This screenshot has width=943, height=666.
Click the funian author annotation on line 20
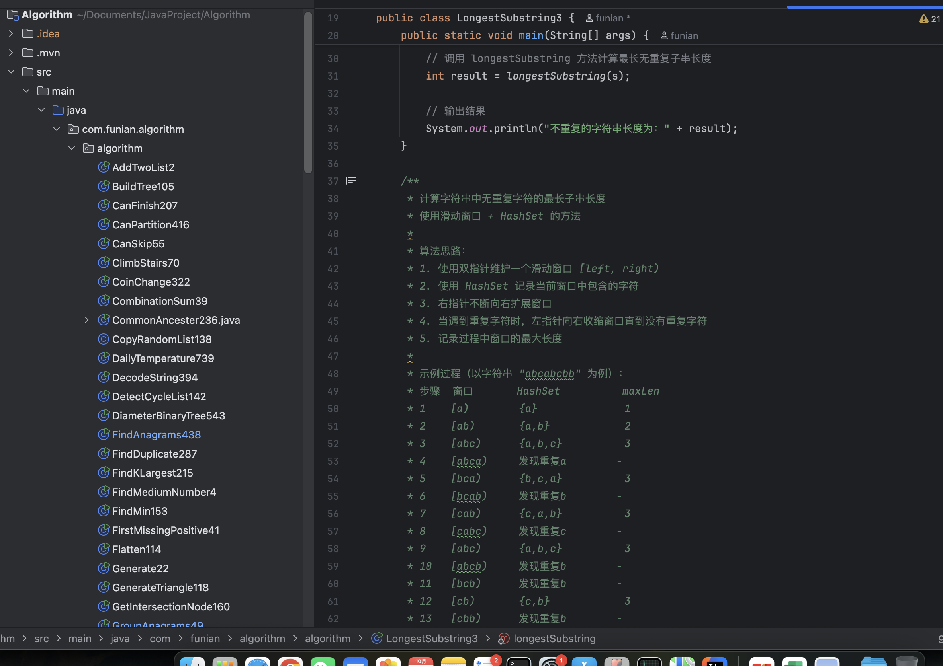click(x=679, y=35)
